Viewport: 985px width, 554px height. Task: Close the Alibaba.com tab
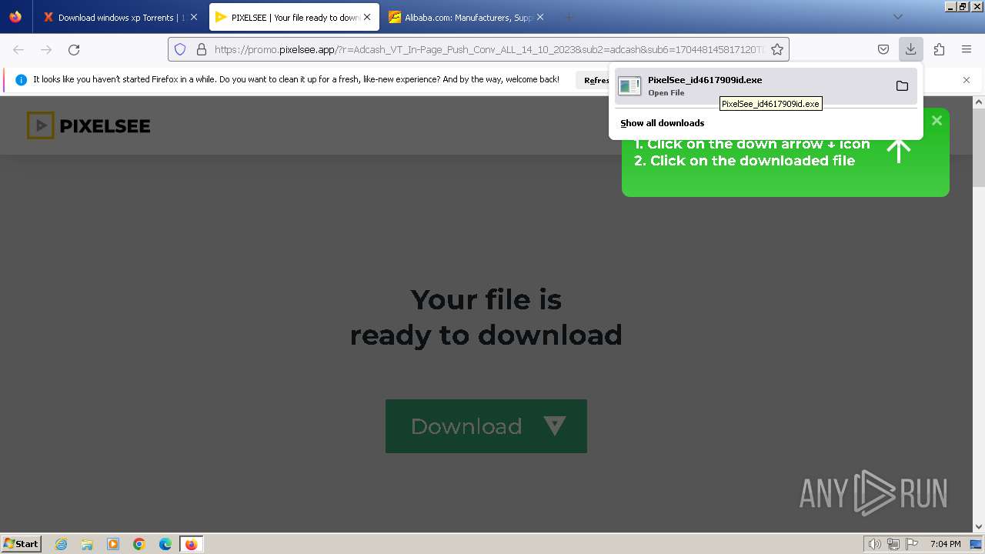[x=540, y=17]
